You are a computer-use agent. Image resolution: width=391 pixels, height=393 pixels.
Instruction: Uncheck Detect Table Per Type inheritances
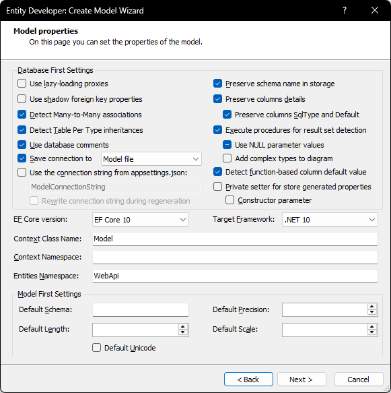pyautogui.click(x=22, y=130)
